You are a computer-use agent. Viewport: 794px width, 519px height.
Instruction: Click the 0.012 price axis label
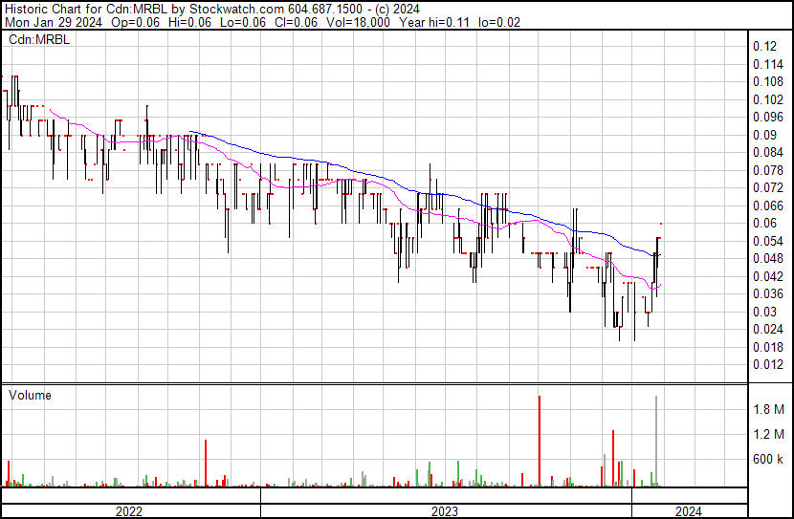768,364
